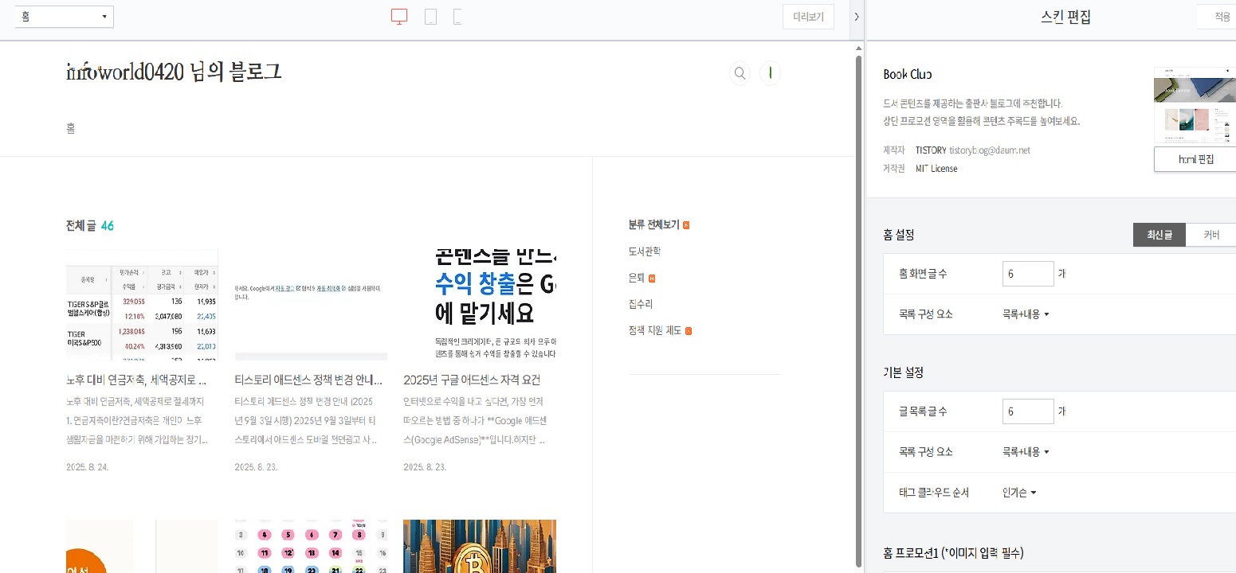
Task: Open the 홈 page selector dropdown
Action: pos(65,17)
